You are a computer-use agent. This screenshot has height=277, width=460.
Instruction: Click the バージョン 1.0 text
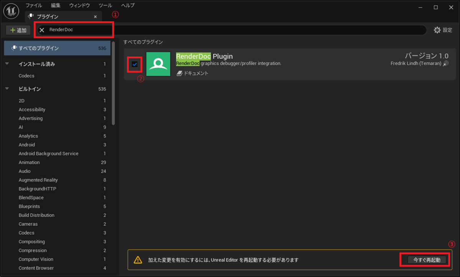click(x=427, y=56)
